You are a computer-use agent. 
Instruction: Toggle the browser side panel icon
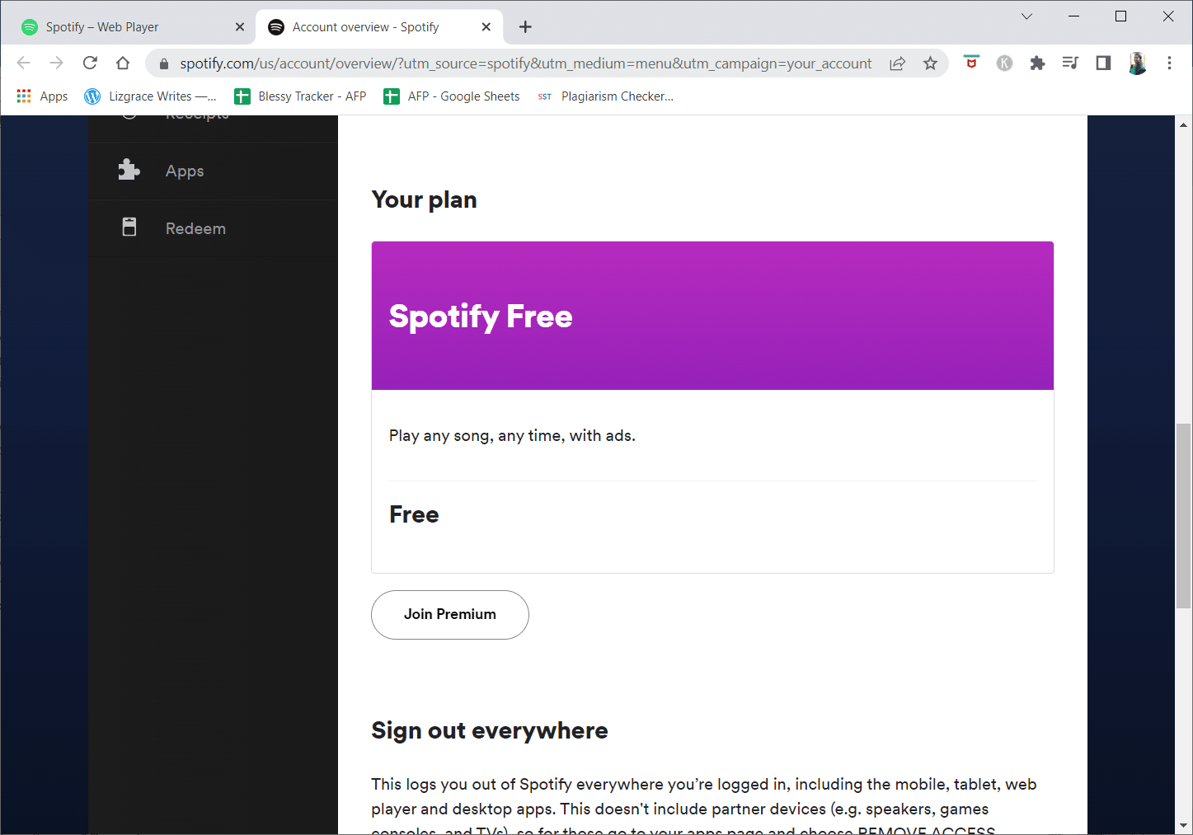[x=1103, y=63]
